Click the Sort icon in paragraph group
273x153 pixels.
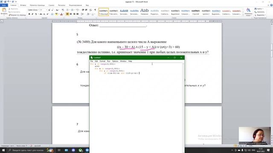tap(90, 10)
